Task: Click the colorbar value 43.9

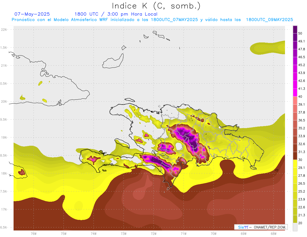Action: [x=301, y=73]
